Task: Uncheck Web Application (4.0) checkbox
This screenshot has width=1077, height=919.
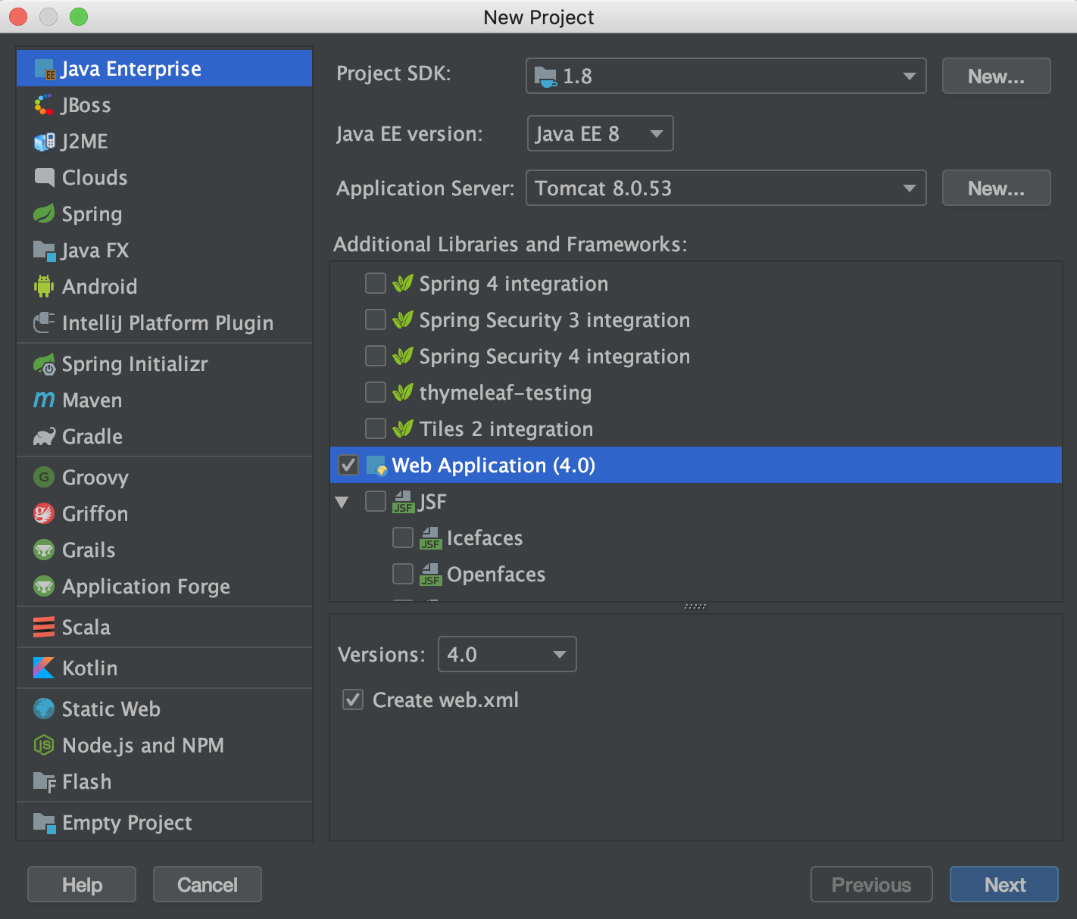Action: 348,465
